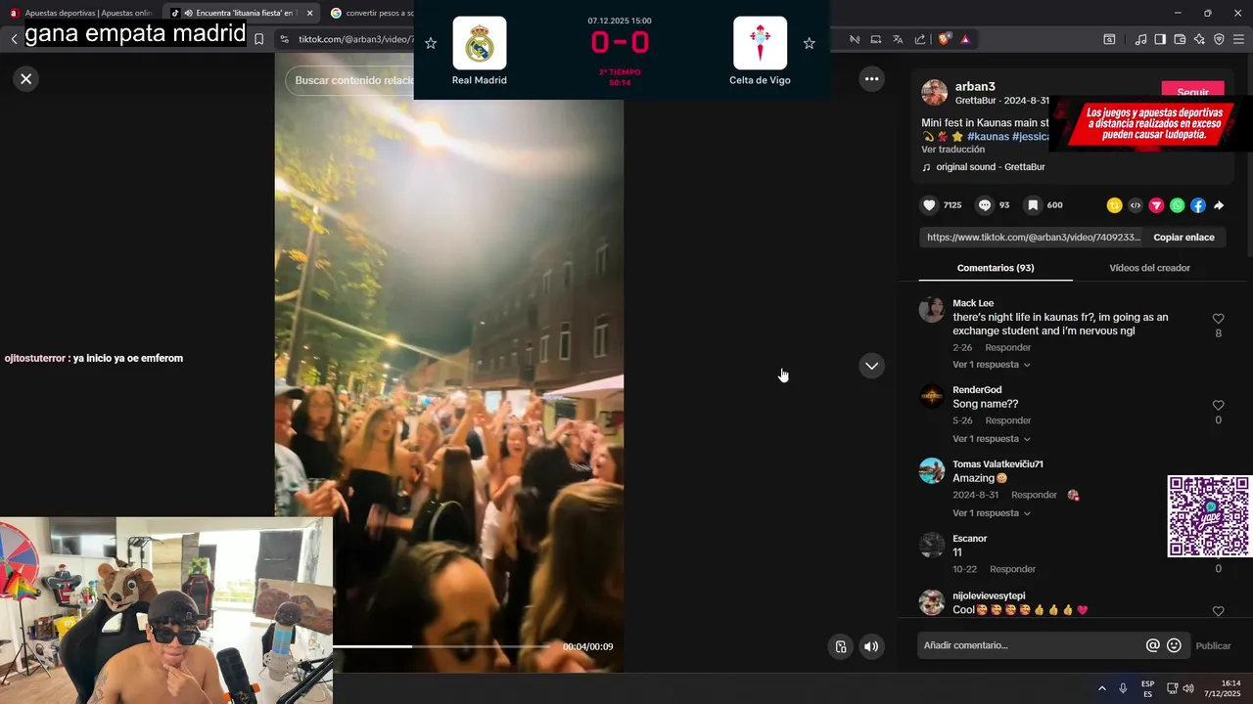The width and height of the screenshot is (1253, 704).
Task: Send to friends with pink send icon
Action: tap(1156, 205)
